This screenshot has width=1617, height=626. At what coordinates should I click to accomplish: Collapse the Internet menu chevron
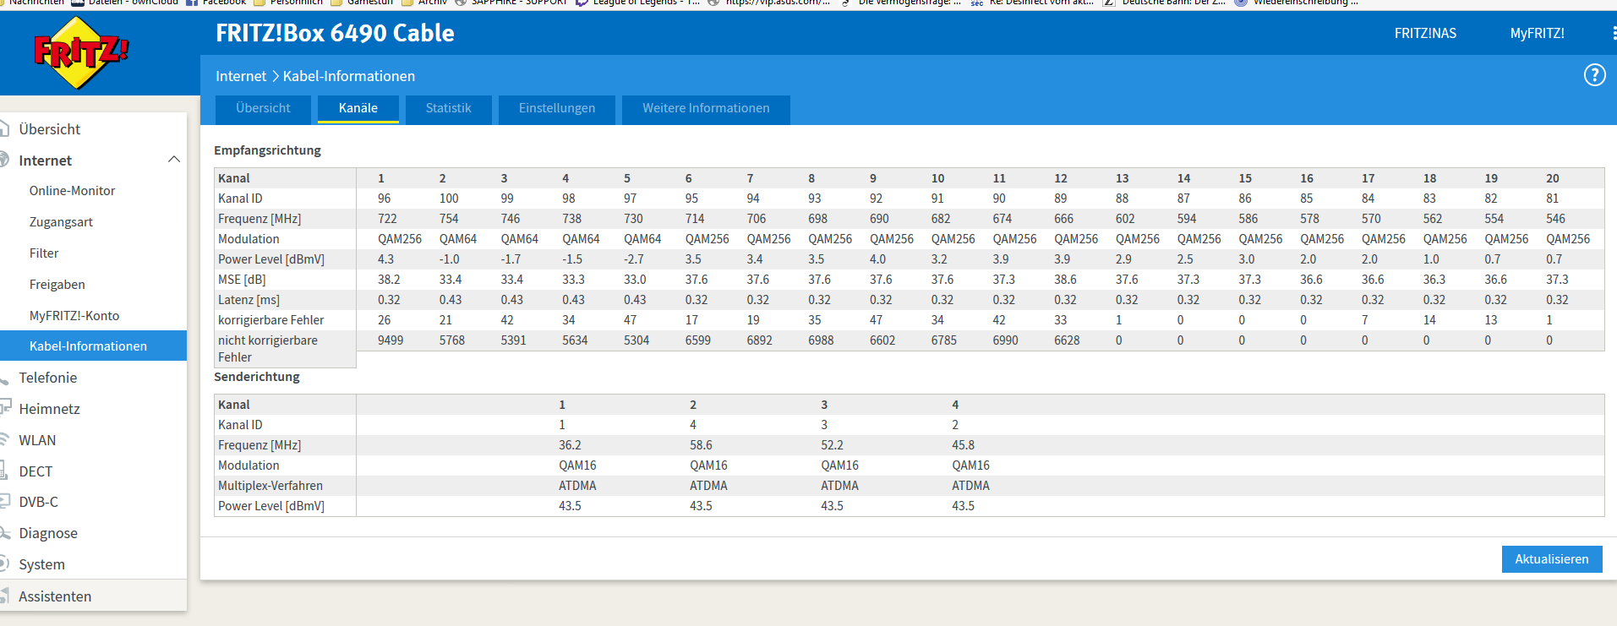coord(174,160)
